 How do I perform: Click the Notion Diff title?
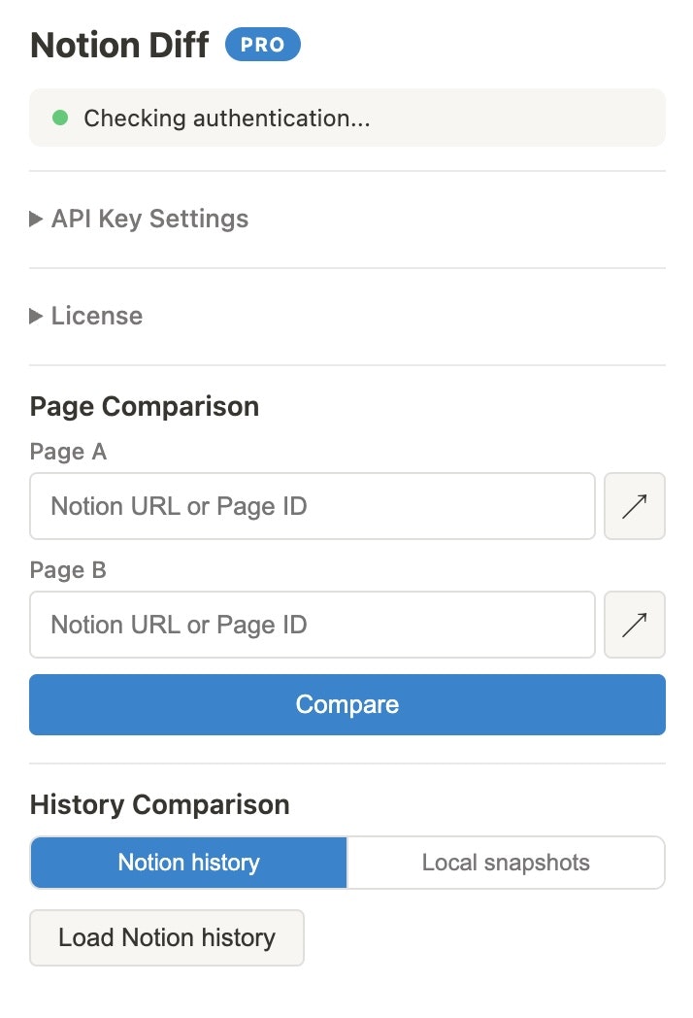[119, 46]
